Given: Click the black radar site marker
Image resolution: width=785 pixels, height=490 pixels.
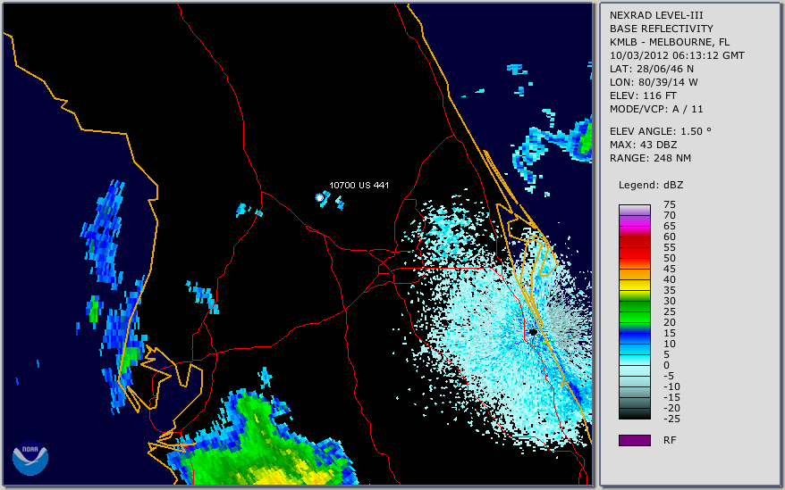Looking at the screenshot, I should (533, 331).
